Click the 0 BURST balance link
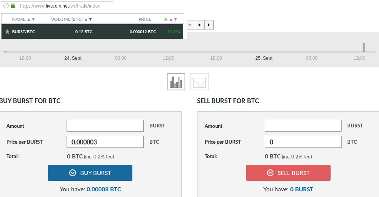The width and height of the screenshot is (379, 197). pos(301,189)
